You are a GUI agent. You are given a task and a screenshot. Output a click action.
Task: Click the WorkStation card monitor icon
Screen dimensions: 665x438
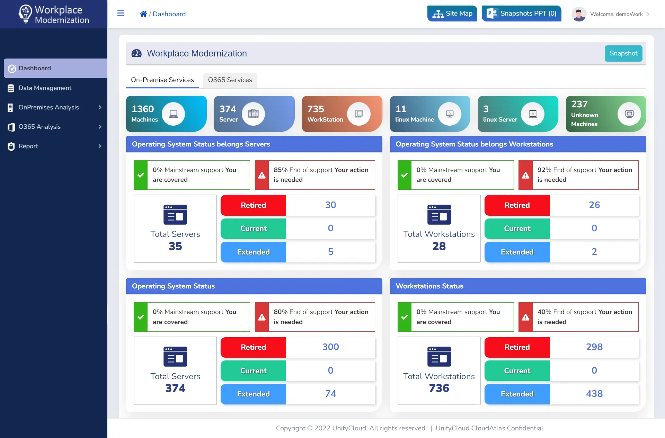pyautogui.click(x=359, y=114)
